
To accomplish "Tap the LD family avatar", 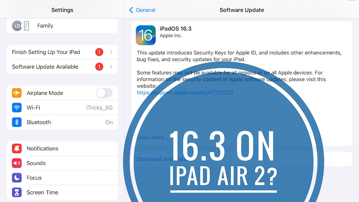I will coord(17,25).
